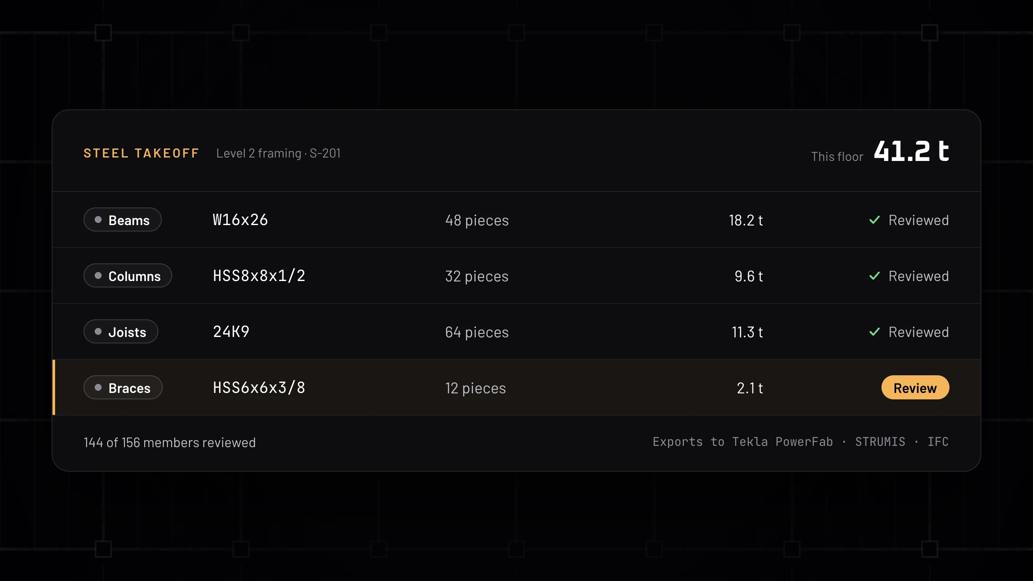Click the STEEL TAKEOFF heading
Image resolution: width=1033 pixels, height=581 pixels.
point(141,153)
